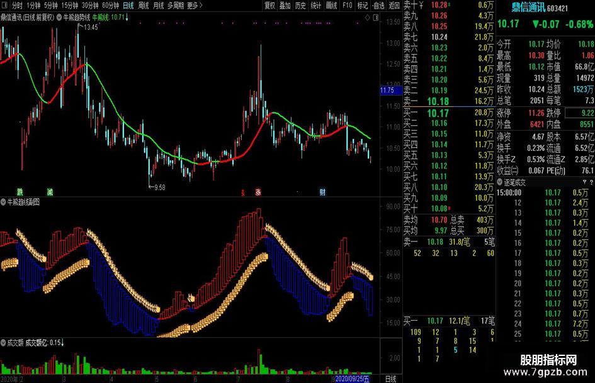Click the 鼎信通讯 stock name header
The height and width of the screenshot is (383, 595).
click(x=528, y=7)
